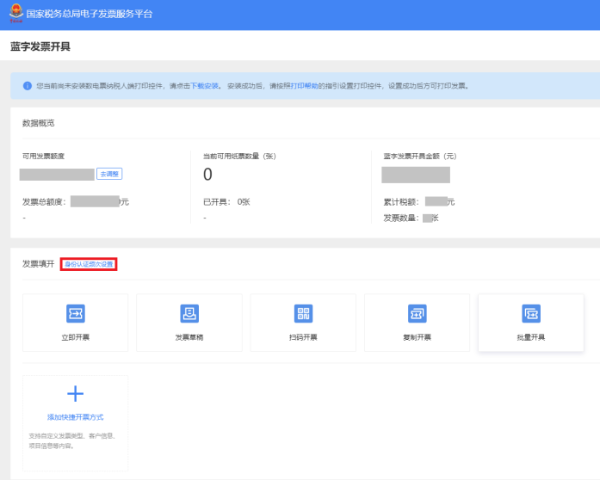
Task: Click the 已开具 0张 issued count
Action: coord(226,201)
